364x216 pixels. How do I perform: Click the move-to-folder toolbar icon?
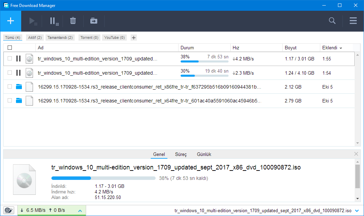click(x=93, y=21)
